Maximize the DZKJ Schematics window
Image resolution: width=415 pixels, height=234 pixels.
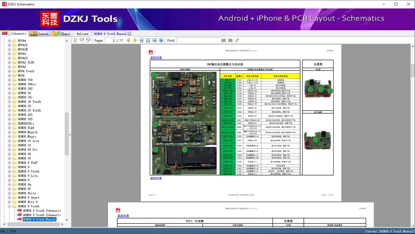tap(396, 4)
